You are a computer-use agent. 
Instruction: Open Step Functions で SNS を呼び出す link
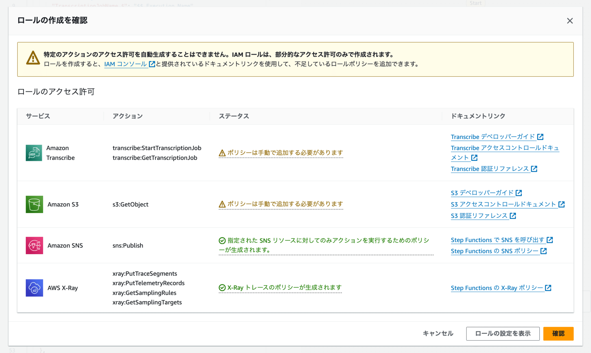coord(498,240)
